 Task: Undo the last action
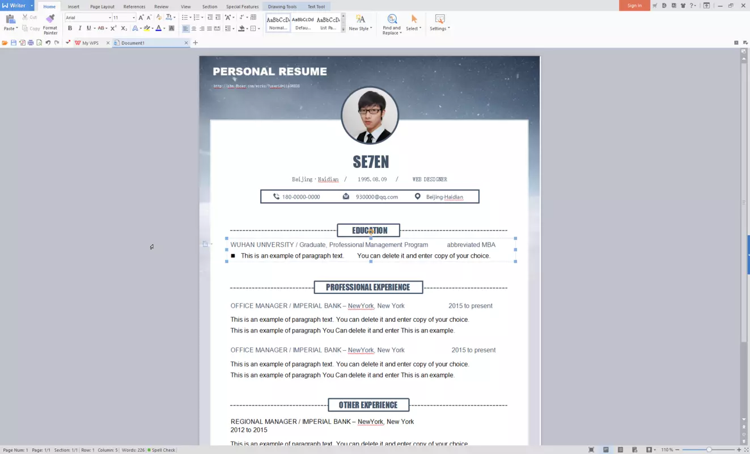point(48,43)
